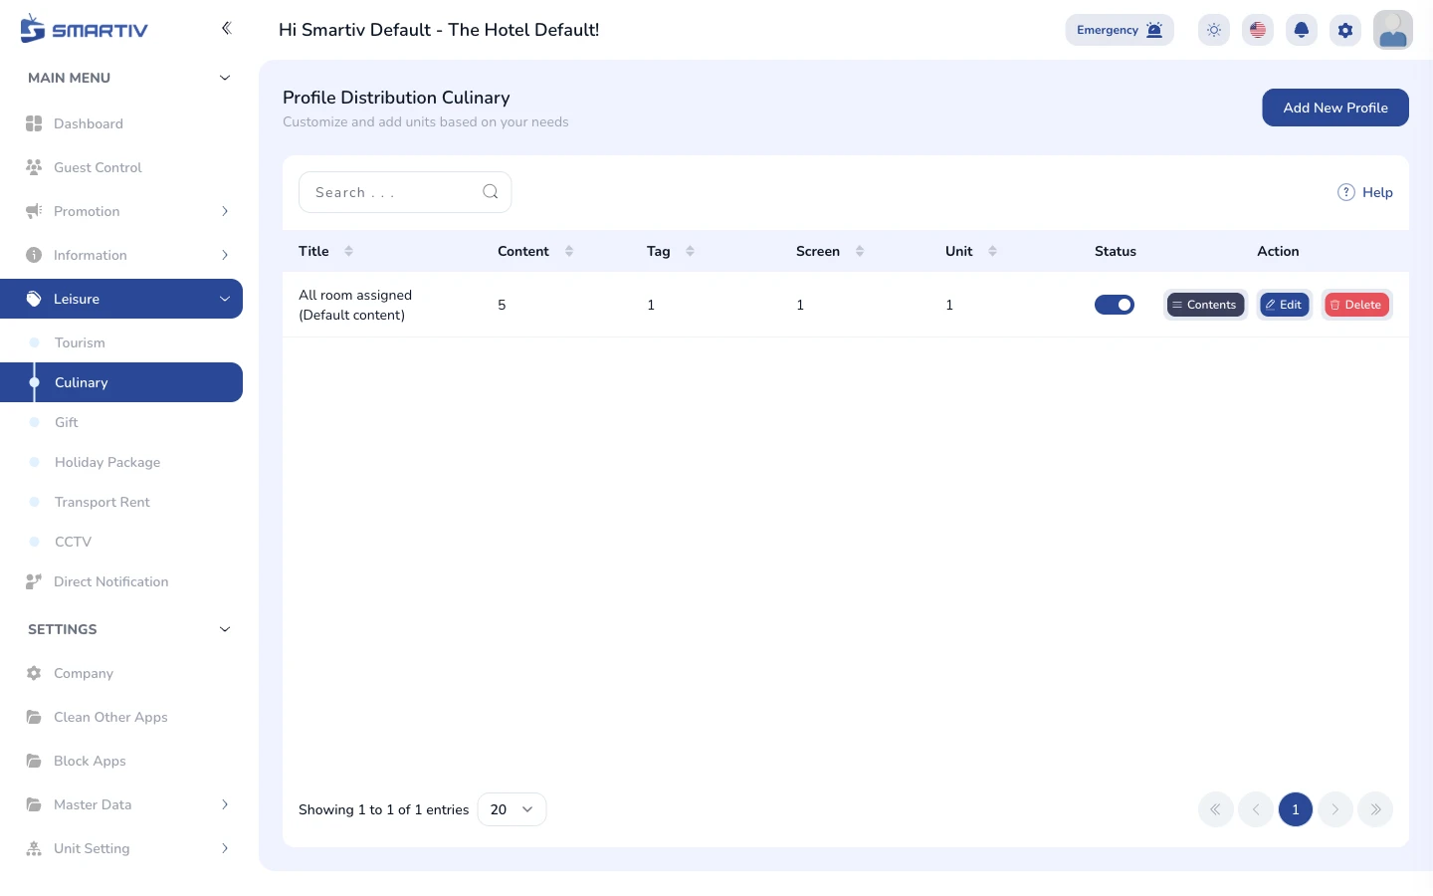Click into the Search input field

pyautogui.click(x=405, y=192)
